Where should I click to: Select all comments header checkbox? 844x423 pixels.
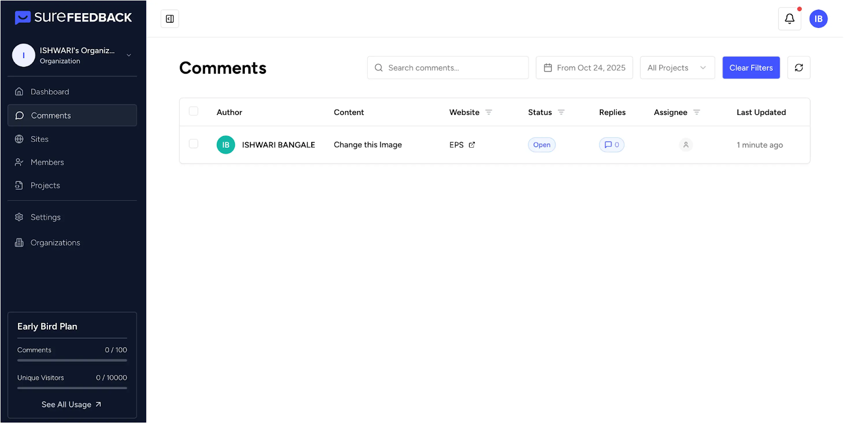[194, 111]
